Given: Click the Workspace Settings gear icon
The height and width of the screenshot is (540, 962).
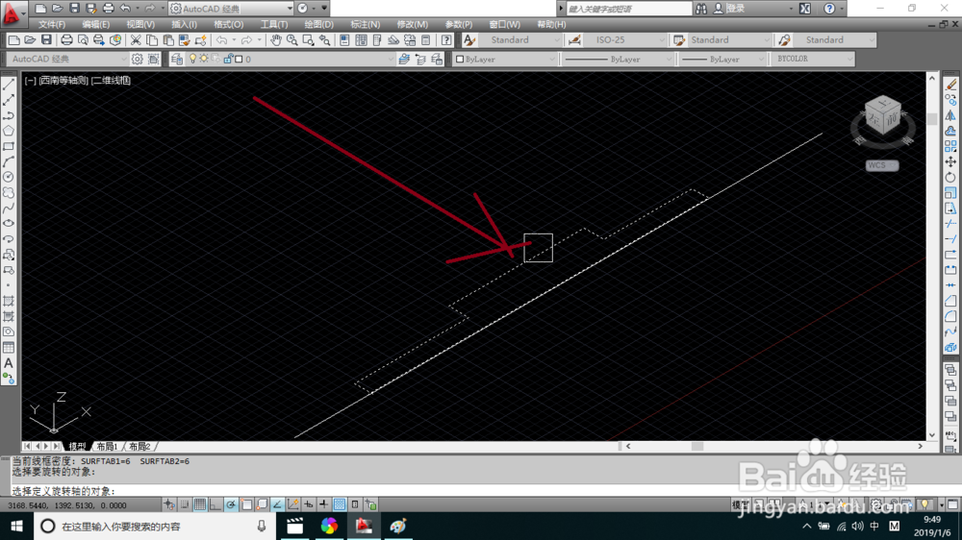Looking at the screenshot, I should point(137,59).
